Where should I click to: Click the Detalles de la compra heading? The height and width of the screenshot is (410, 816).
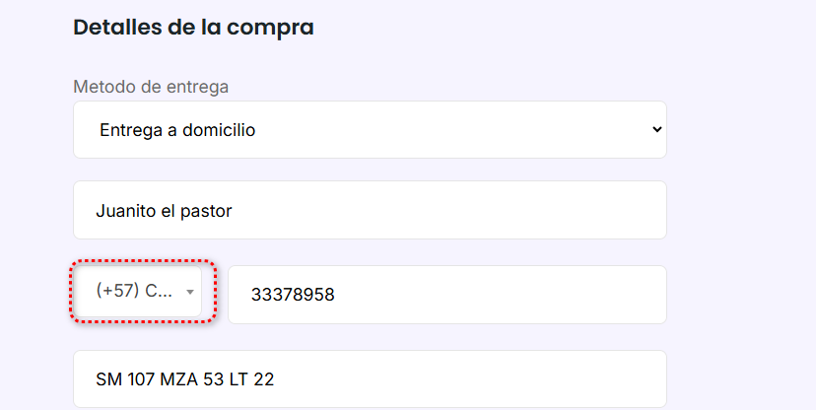point(193,28)
